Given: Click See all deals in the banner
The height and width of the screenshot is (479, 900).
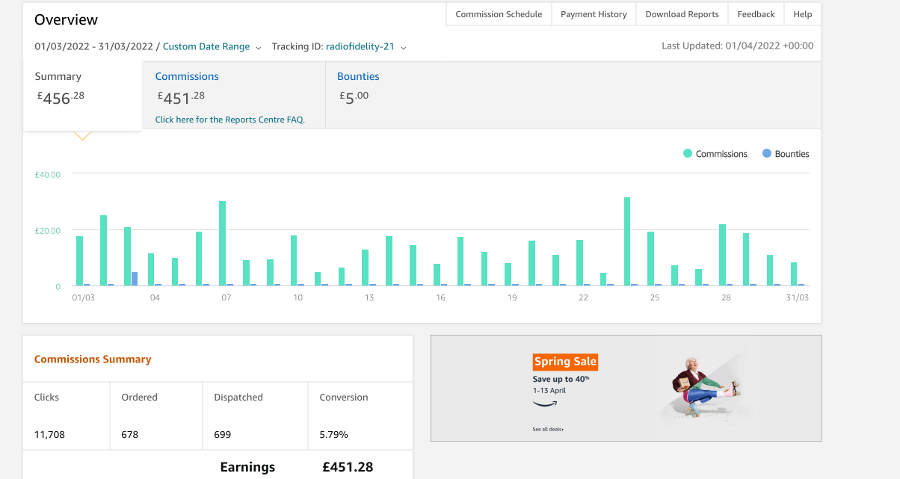Looking at the screenshot, I should tap(548, 430).
